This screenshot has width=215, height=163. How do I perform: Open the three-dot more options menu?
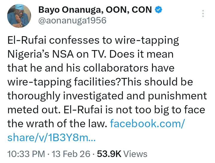(x=203, y=13)
